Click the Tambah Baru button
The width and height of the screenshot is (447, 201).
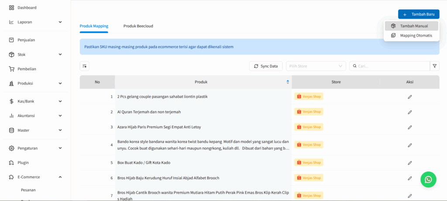point(419,14)
